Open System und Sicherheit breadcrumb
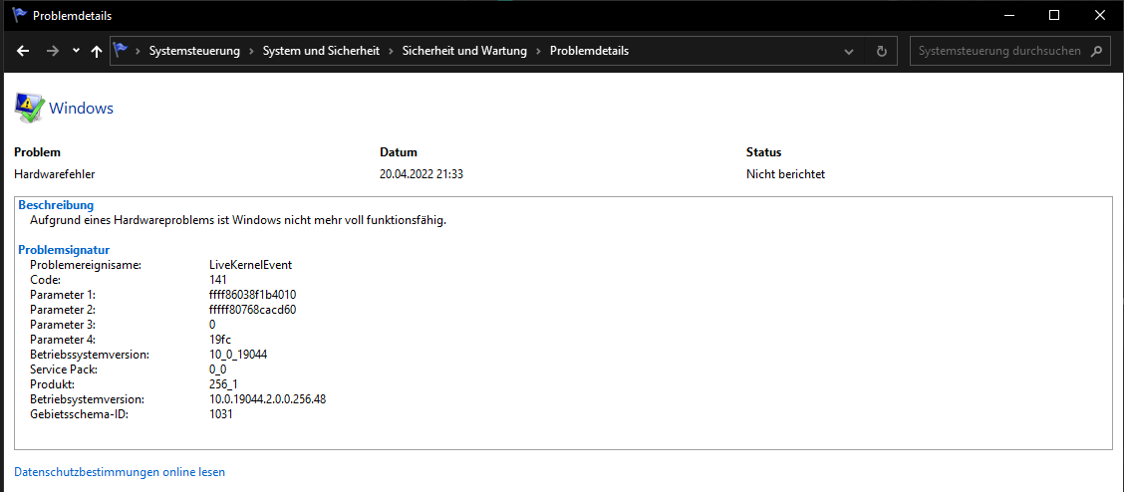The image size is (1124, 492). 321,52
